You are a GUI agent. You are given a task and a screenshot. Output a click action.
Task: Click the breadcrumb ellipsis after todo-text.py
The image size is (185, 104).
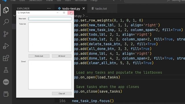pyautogui.click(x=87, y=16)
